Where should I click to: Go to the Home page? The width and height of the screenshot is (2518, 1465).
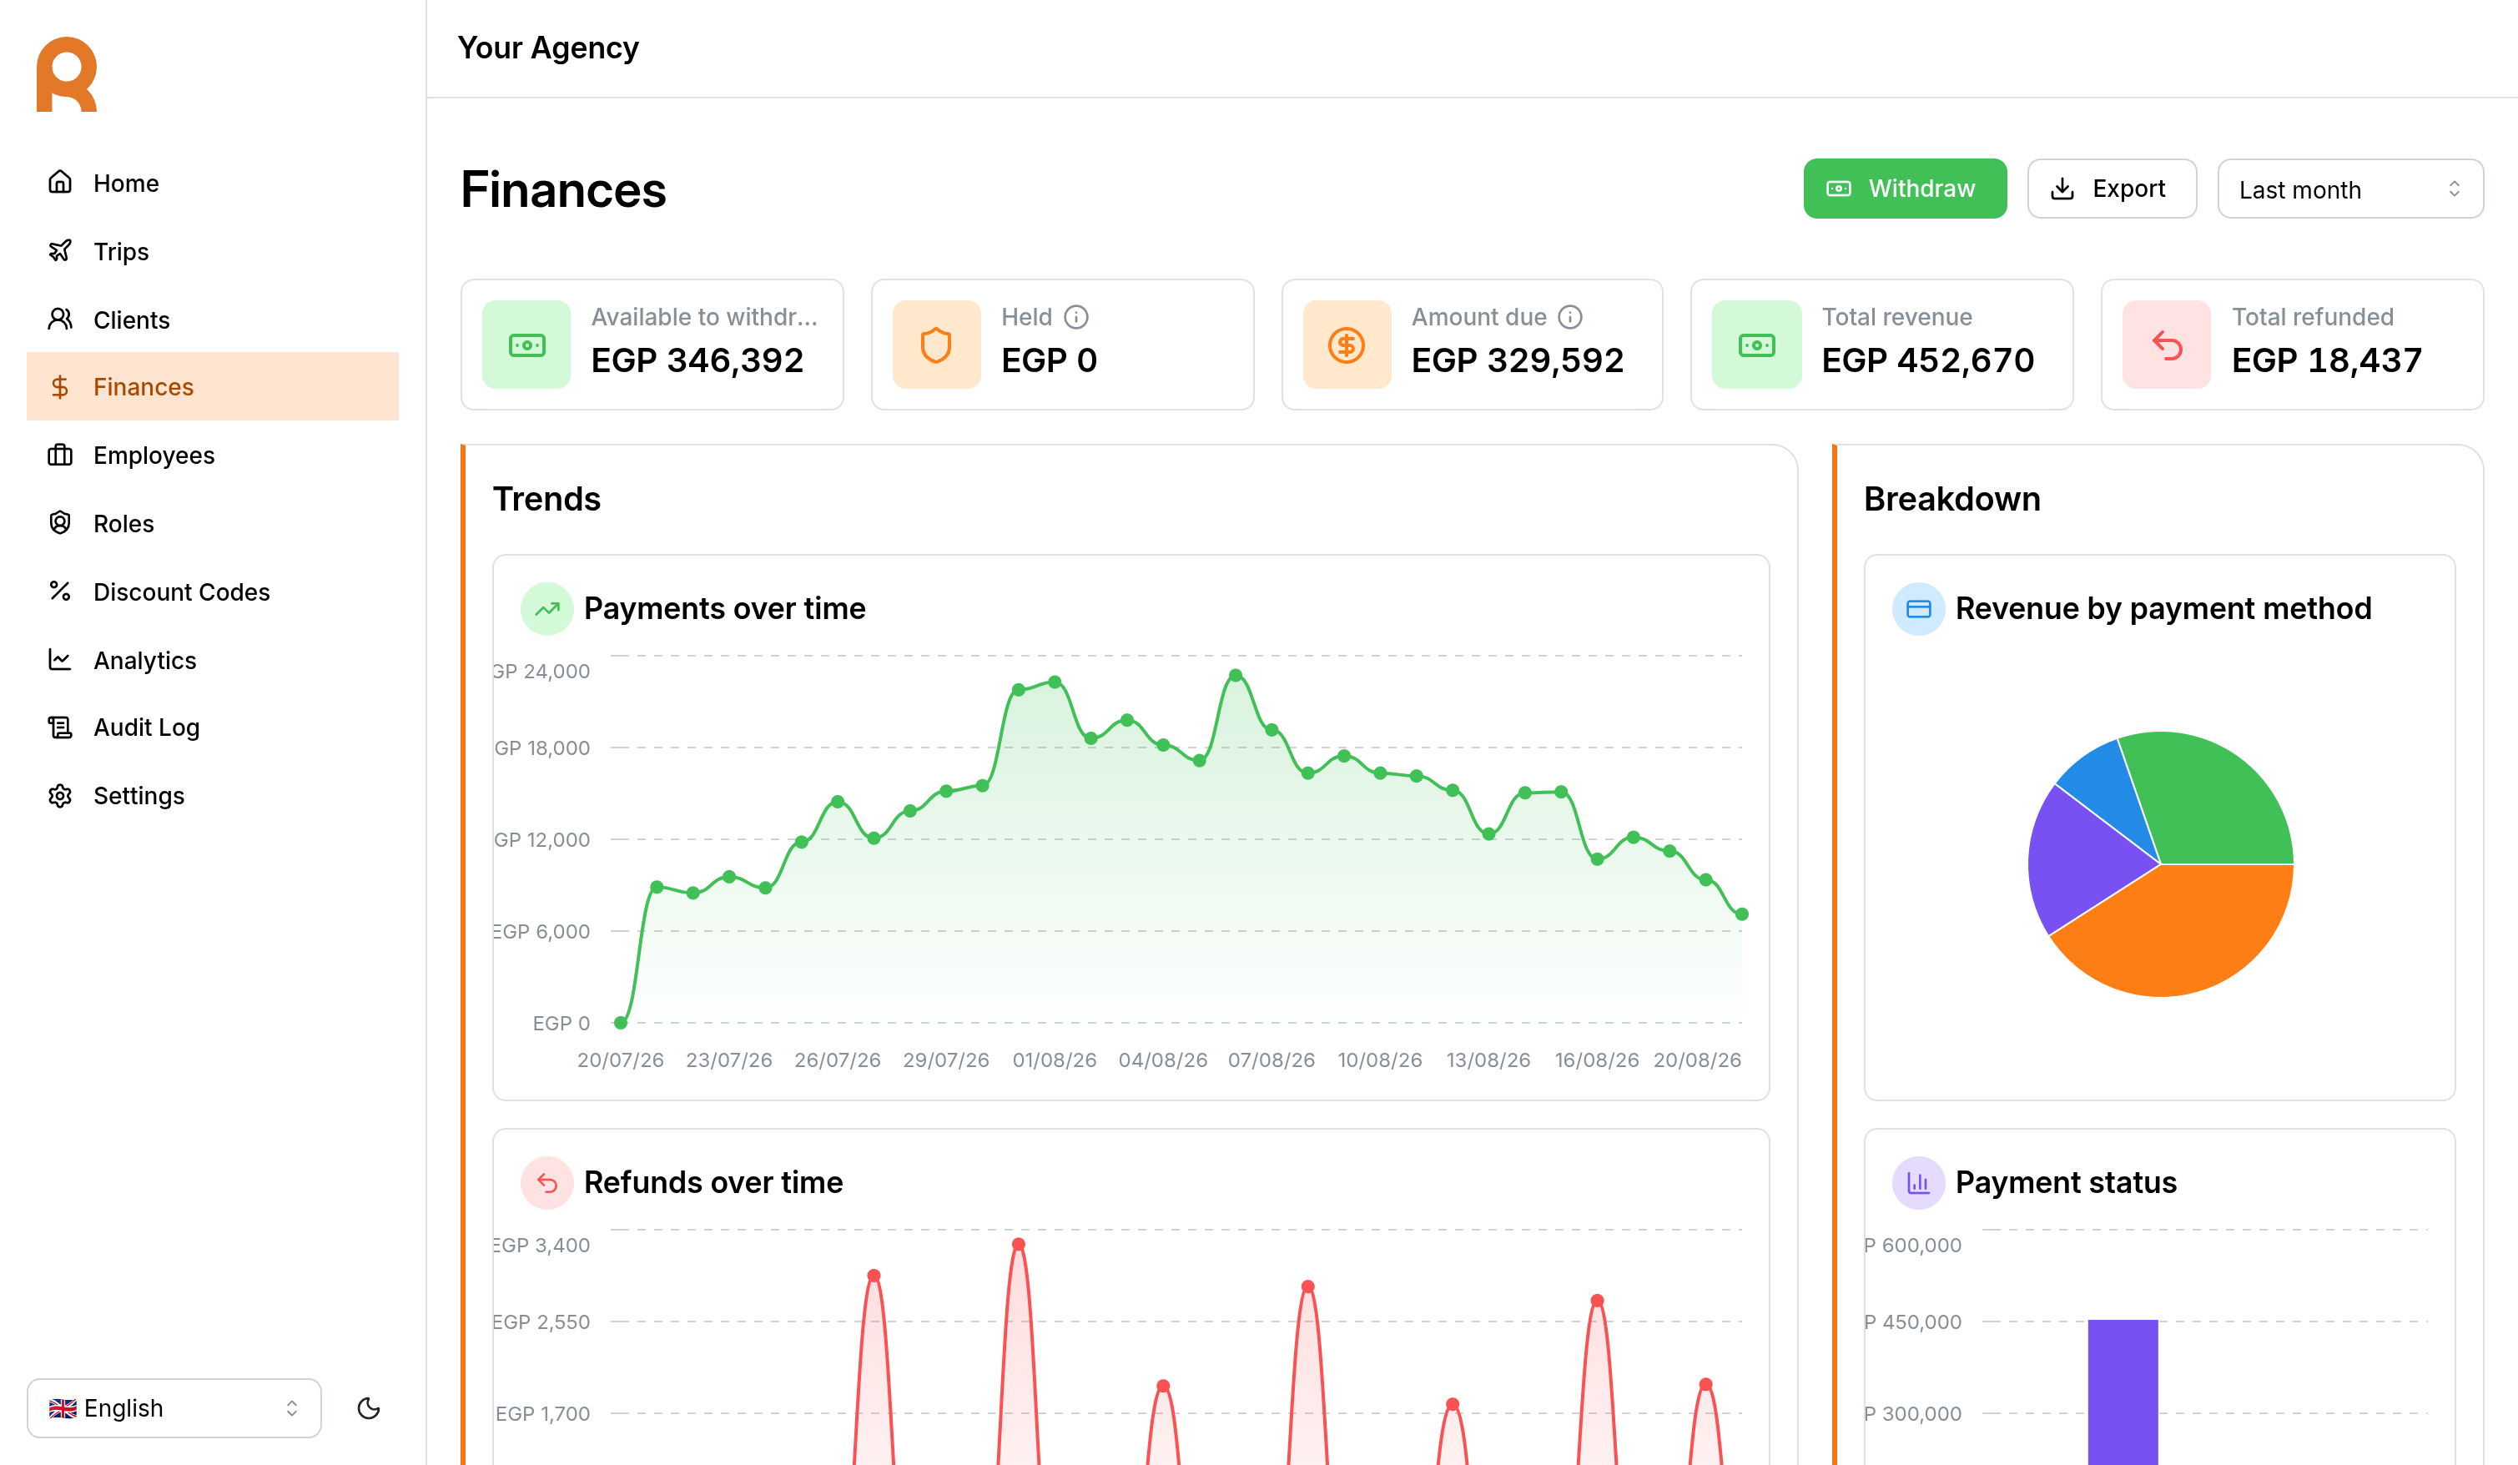(212, 183)
